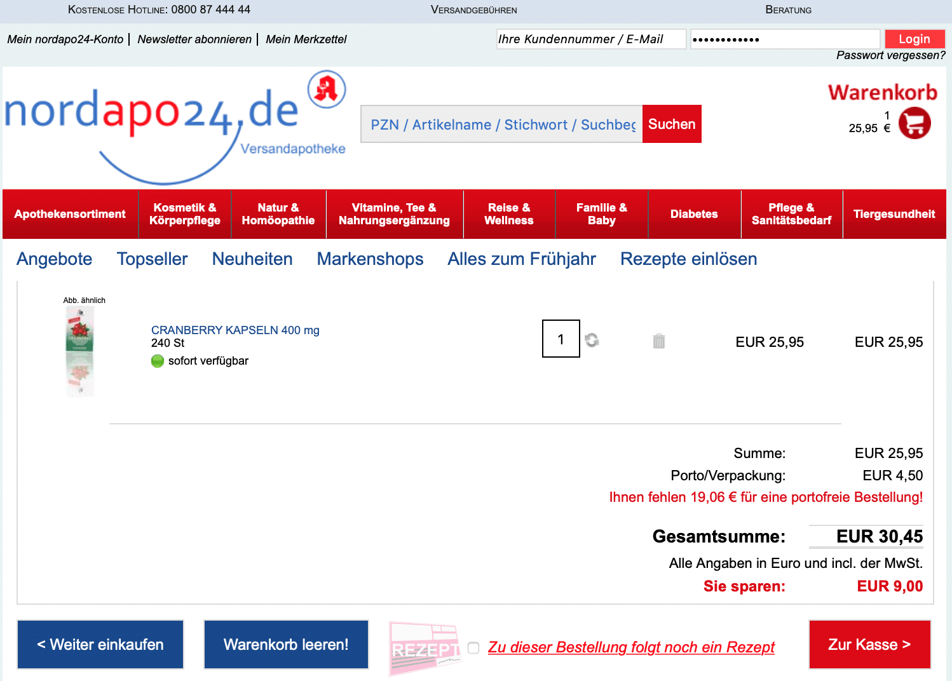Click the quantity refresh icon

coord(592,340)
